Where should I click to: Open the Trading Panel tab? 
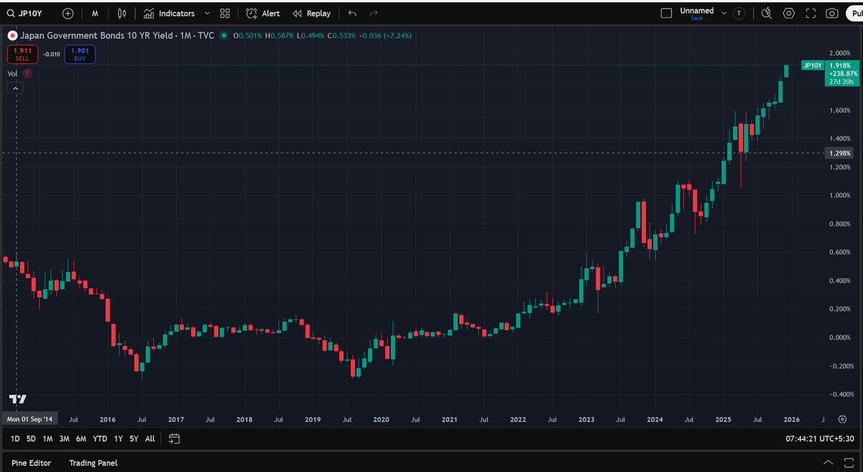tap(93, 463)
